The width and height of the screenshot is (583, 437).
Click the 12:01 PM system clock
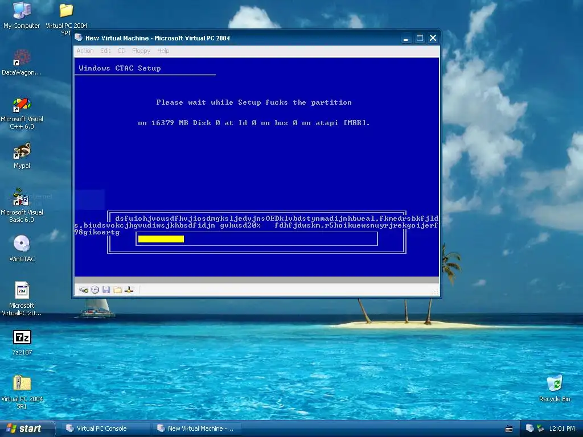point(561,428)
